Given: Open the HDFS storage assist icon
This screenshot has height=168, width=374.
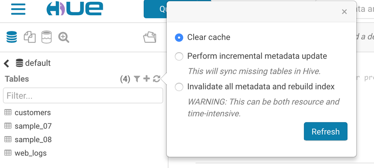Looking at the screenshot, I should pyautogui.click(x=46, y=37).
